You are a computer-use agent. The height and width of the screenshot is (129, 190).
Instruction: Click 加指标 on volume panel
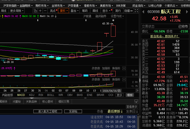(106, 68)
